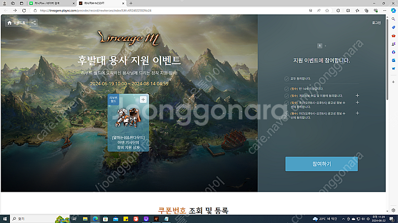Screen dimensions: 398x223
Task: Open the favorites list icon
Action: (x=357, y=10)
